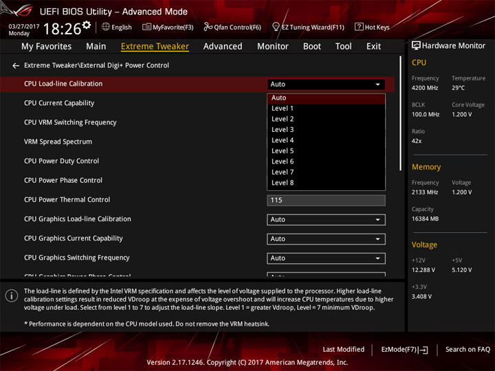
Task: Click the breadcrumb External Digi+ Power Control
Action: pos(124,65)
